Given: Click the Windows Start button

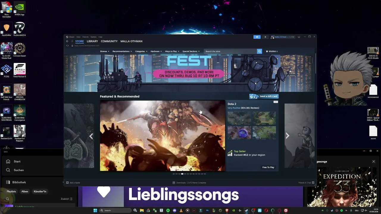Looking at the screenshot, I should pyautogui.click(x=95, y=210).
